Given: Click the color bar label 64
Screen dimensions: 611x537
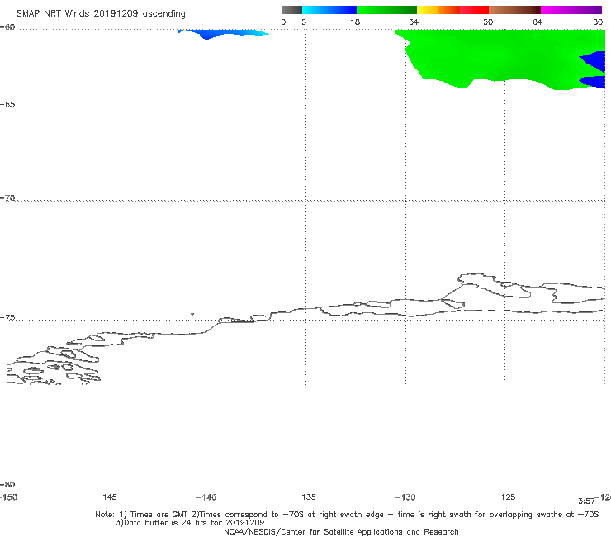Looking at the screenshot, I should click(538, 21).
